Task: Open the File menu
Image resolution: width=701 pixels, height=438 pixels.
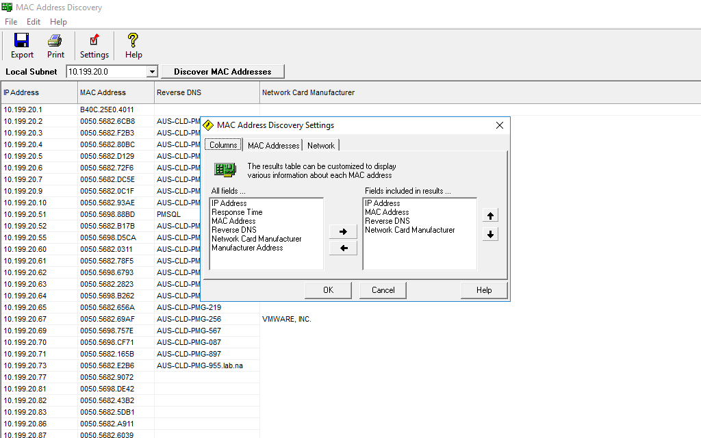Action: (x=11, y=21)
